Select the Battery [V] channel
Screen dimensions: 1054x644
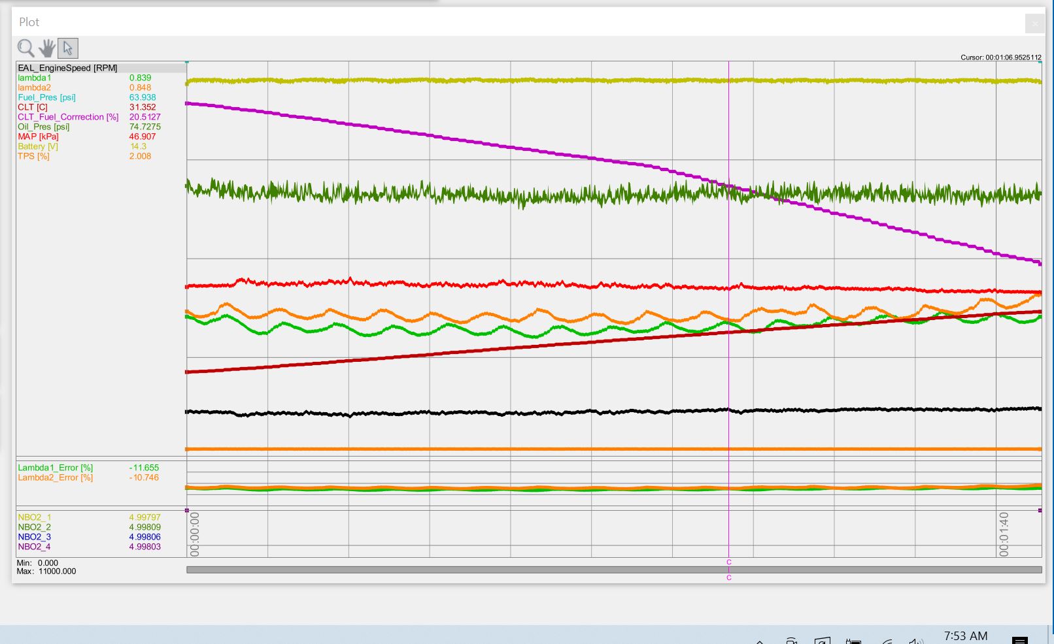click(x=37, y=146)
